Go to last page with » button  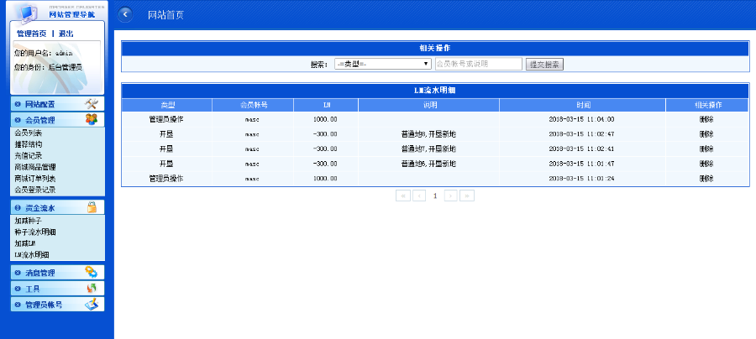[x=467, y=196]
